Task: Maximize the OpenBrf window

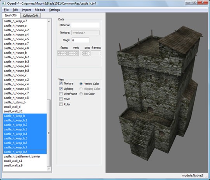Action: click(194, 2)
